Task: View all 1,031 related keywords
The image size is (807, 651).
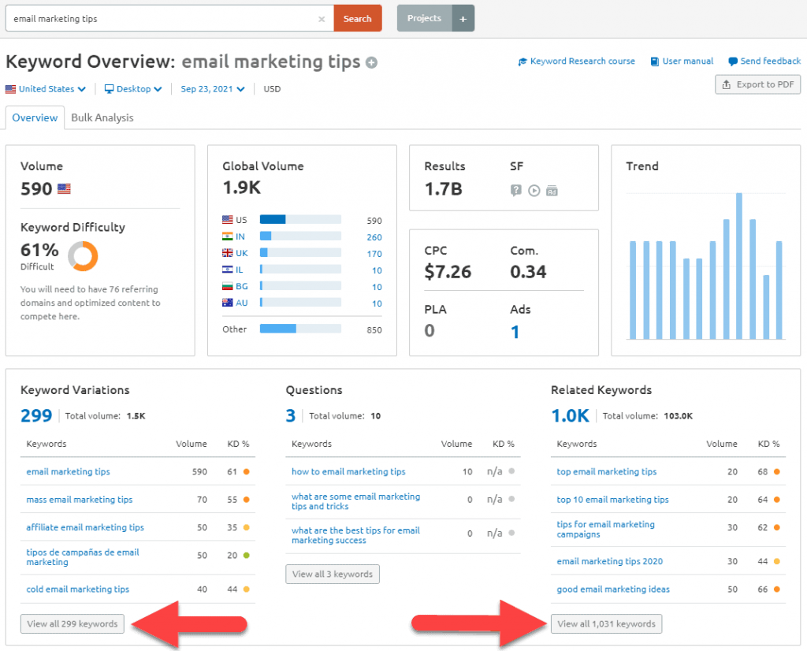Action: point(606,623)
